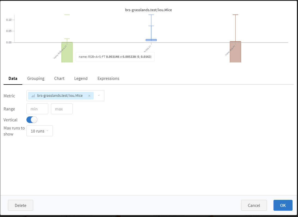
Task: Click the Metric field label
Action: [x=9, y=96]
